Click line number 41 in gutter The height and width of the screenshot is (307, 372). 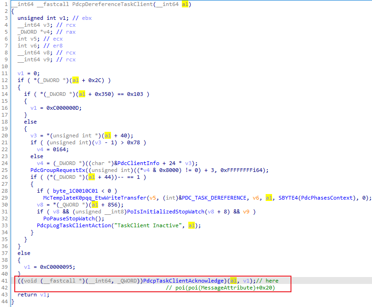pos(5,281)
